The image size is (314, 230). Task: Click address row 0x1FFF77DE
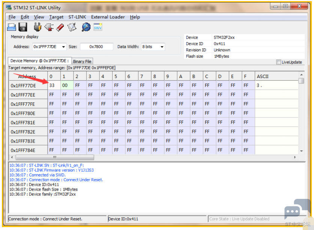click(28, 86)
